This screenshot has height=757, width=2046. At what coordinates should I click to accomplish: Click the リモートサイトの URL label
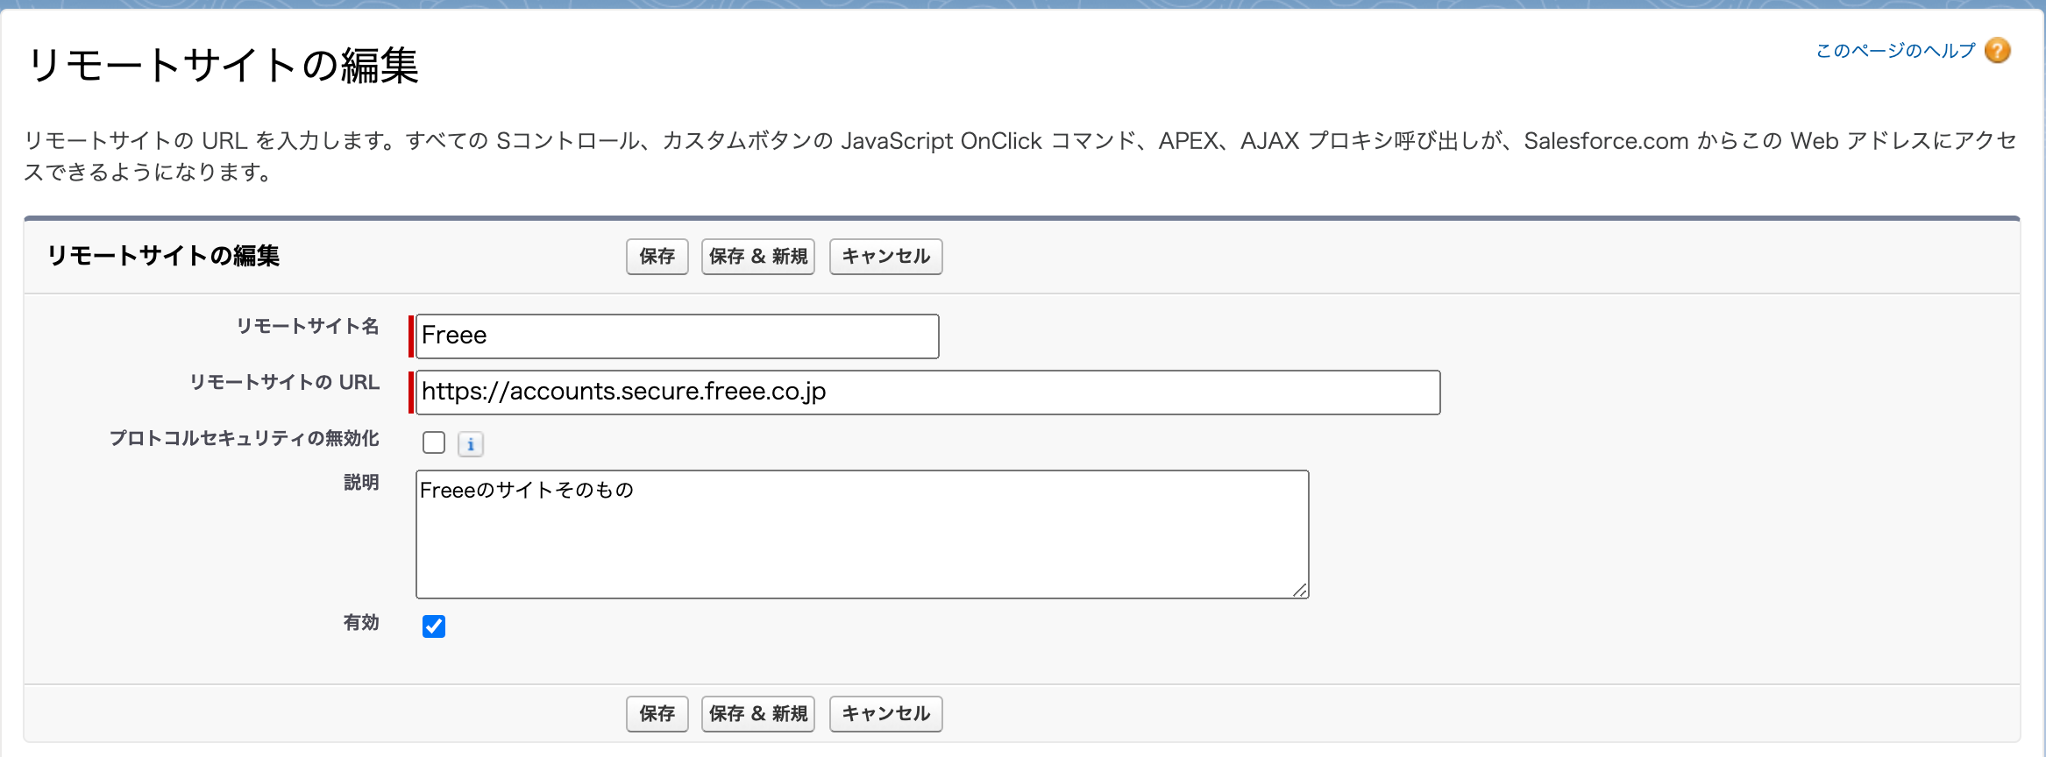[285, 382]
